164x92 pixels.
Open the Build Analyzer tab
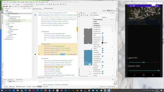[x=19, y=80]
